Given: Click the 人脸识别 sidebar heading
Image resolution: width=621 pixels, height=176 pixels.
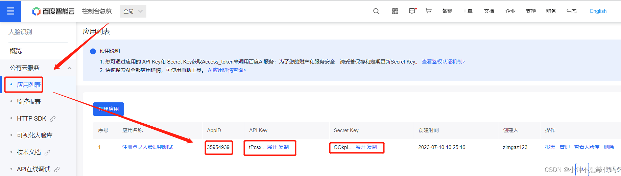Looking at the screenshot, I should pyautogui.click(x=20, y=32).
